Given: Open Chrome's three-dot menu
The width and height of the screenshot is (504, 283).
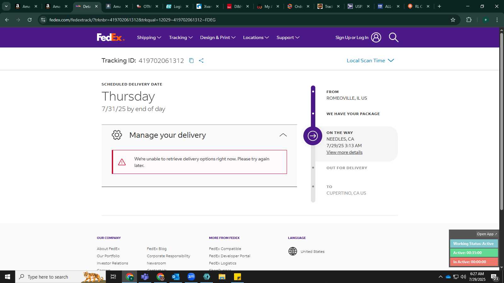Looking at the screenshot, I should pos(497,20).
